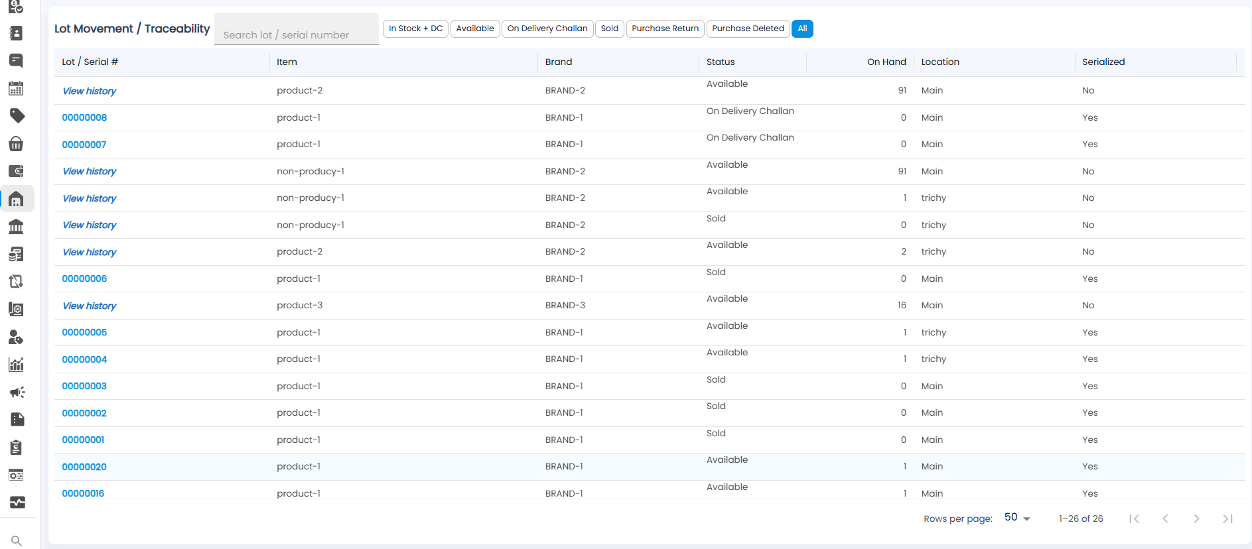1252x549 pixels.
Task: Go to the next page of results
Action: pyautogui.click(x=1196, y=518)
